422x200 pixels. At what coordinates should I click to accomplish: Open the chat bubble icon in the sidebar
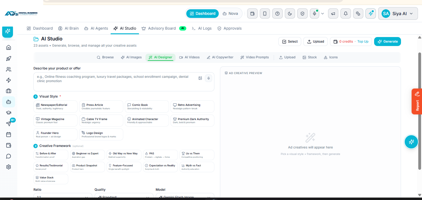9,156
